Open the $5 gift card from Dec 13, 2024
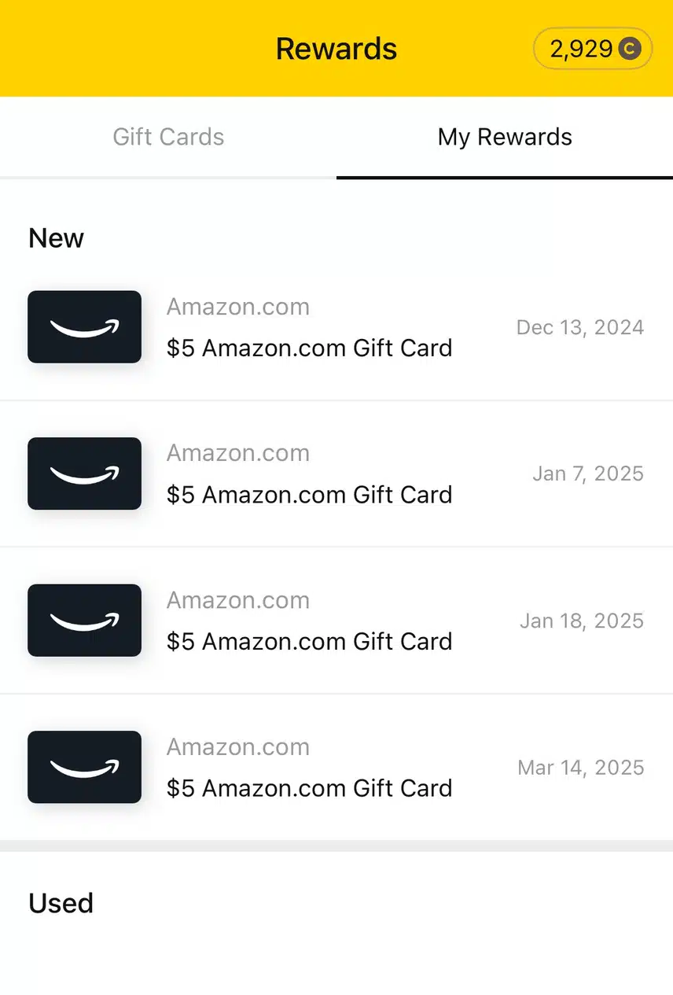Image resolution: width=673 pixels, height=995 pixels. click(309, 348)
